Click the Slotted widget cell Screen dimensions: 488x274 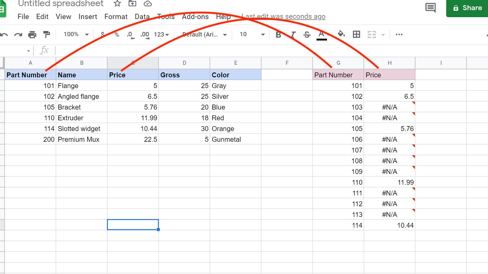pos(82,129)
